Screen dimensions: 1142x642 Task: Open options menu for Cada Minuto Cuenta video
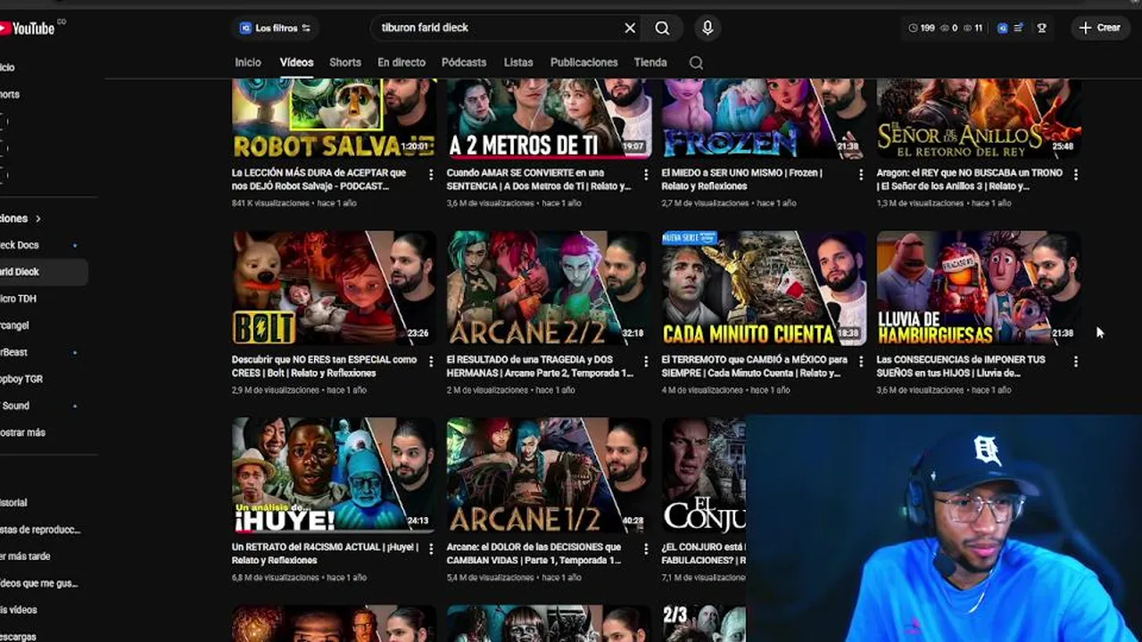861,362
